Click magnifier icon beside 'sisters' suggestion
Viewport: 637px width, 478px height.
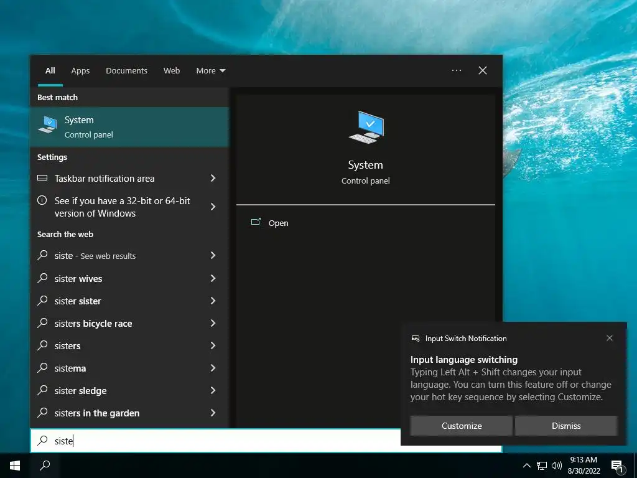[x=42, y=345]
